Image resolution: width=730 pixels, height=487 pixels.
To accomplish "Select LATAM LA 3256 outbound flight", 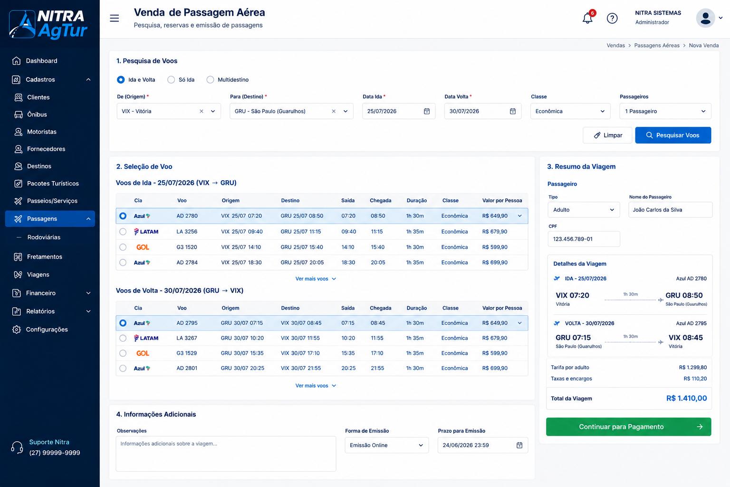I will (123, 232).
